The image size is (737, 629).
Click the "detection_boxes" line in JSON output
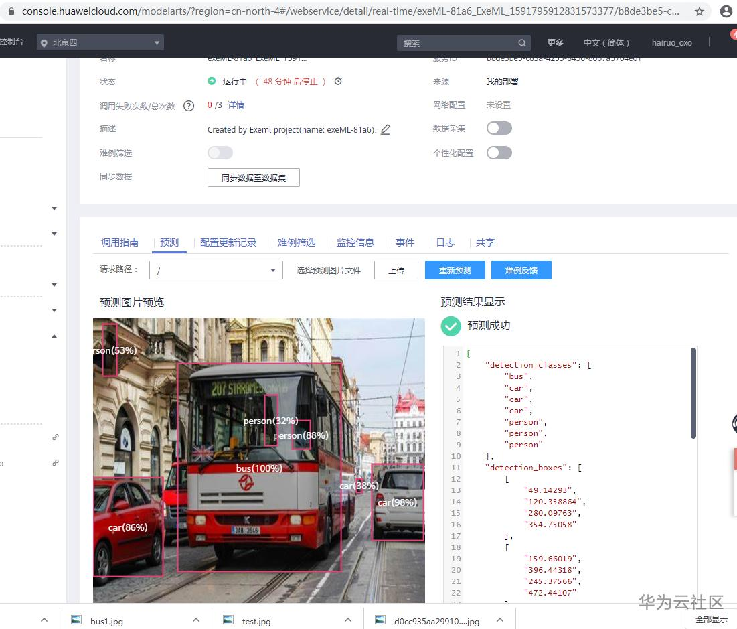(x=534, y=468)
